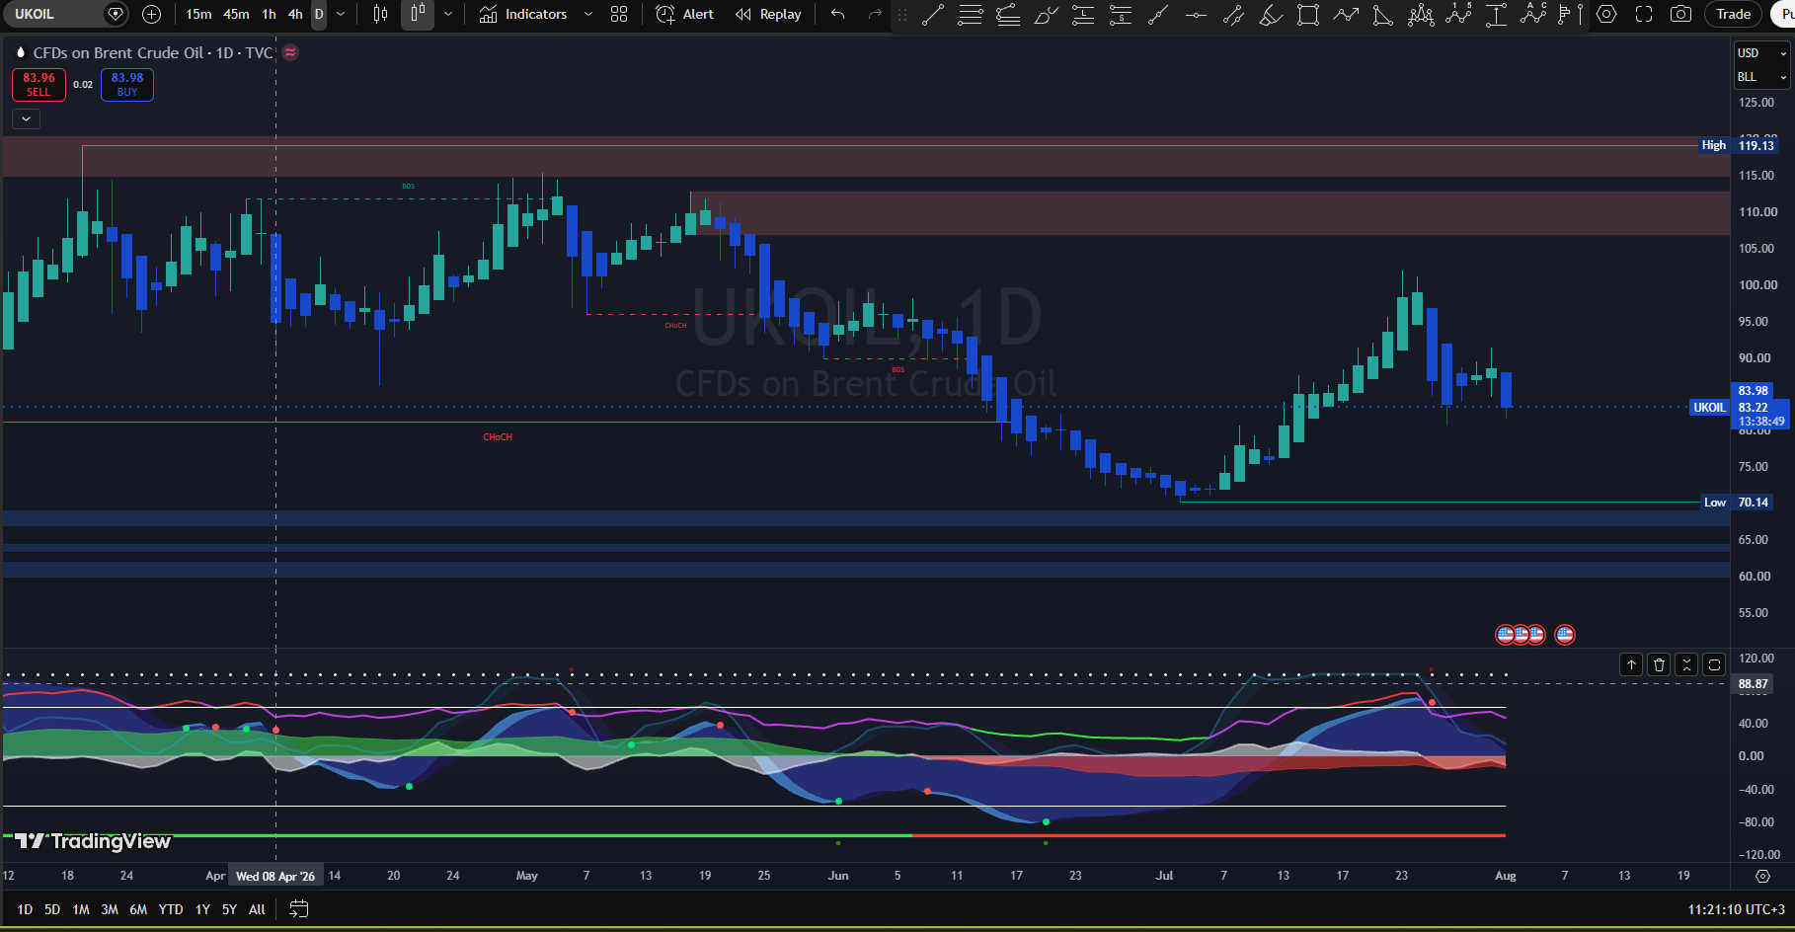The height and width of the screenshot is (932, 1795).
Task: Select the ray line tool icon
Action: coord(1158,14)
